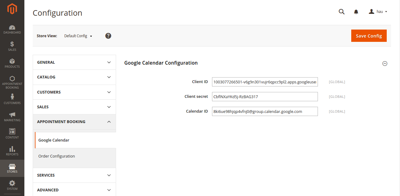Collapse the Appointment Booking config section
Viewport: 400px width, 196px height.
coord(74,122)
